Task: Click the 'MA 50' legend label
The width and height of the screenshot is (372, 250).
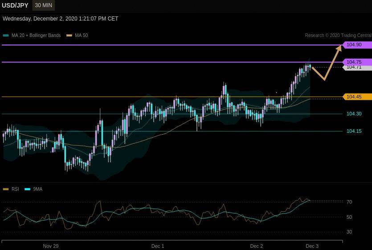Action: pos(82,35)
